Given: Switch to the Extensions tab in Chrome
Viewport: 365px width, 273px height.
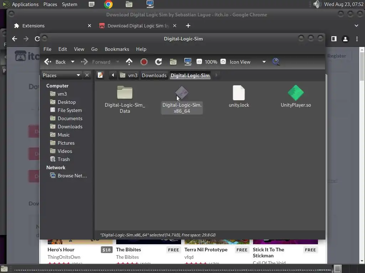Looking at the screenshot, I should coord(53,26).
